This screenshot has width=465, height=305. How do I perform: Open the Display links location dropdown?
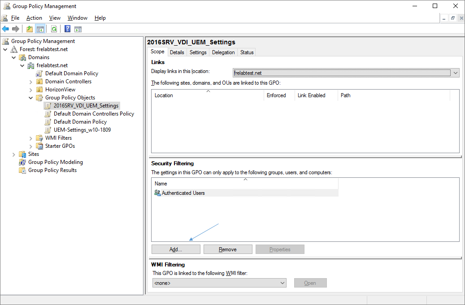456,73
